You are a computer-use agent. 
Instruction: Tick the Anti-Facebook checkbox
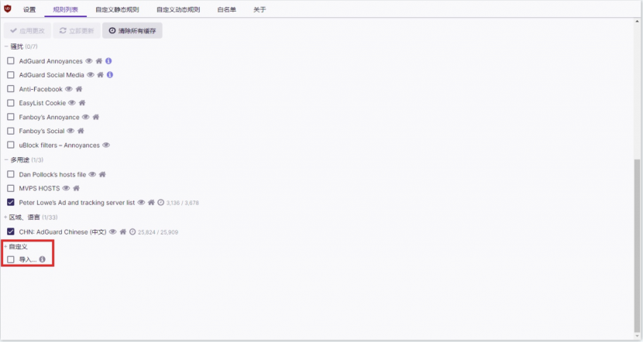[x=11, y=89]
